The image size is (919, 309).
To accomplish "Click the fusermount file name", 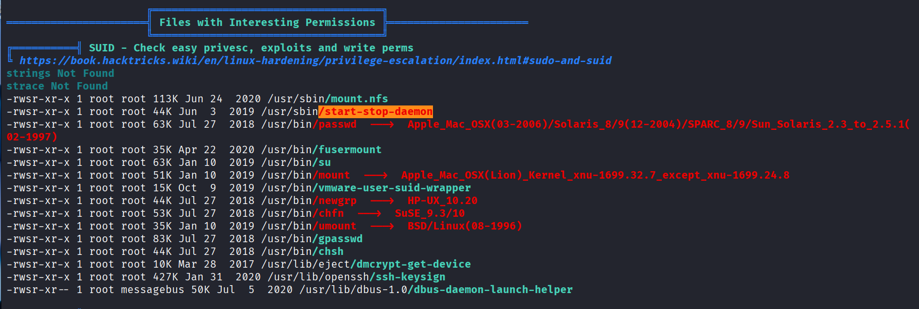I will tap(350, 150).
